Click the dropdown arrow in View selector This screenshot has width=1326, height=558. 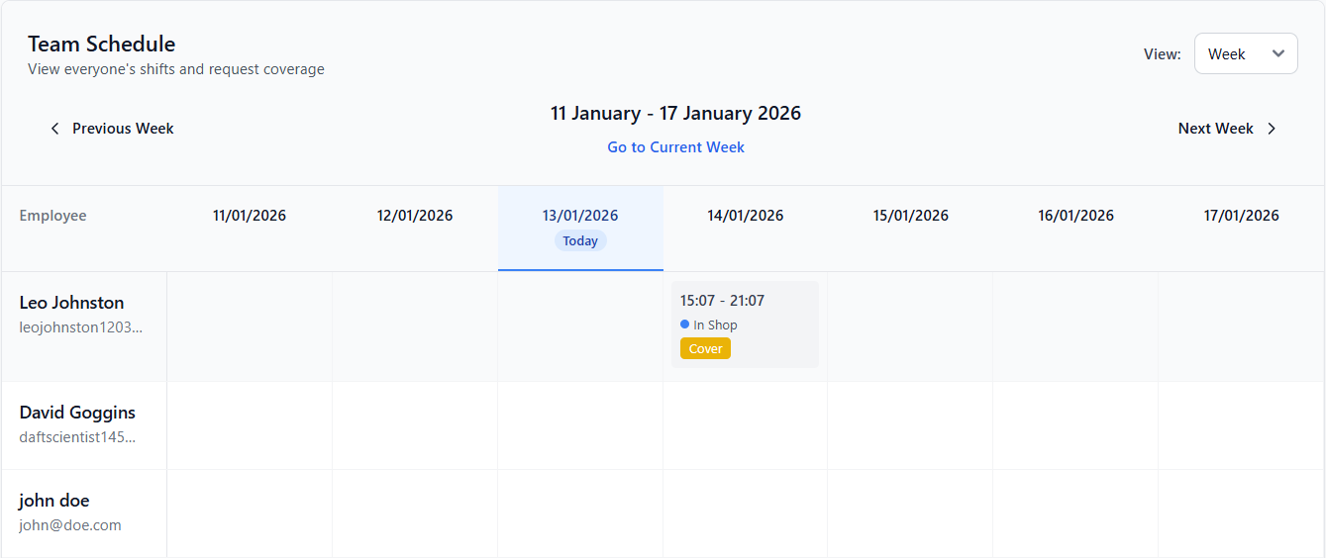[1277, 53]
